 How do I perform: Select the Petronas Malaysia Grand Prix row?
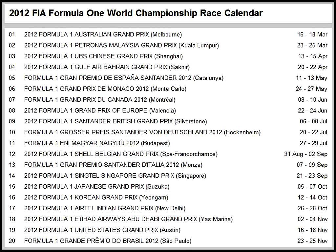(121, 45)
